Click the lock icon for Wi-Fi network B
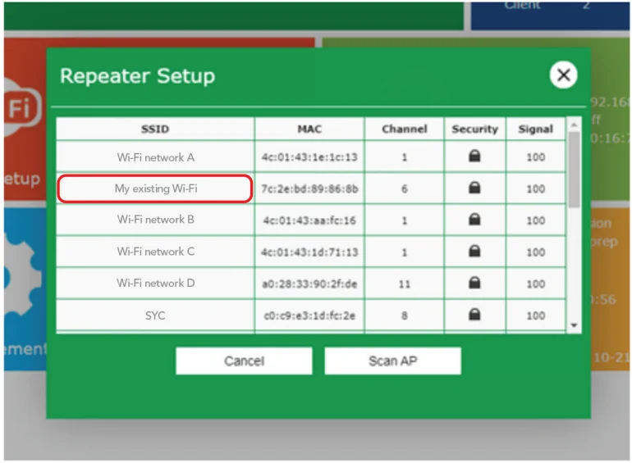 tap(474, 220)
